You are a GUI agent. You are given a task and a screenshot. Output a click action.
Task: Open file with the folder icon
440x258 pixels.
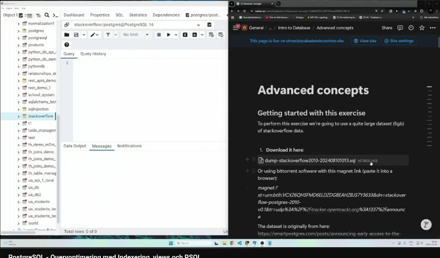67,35
